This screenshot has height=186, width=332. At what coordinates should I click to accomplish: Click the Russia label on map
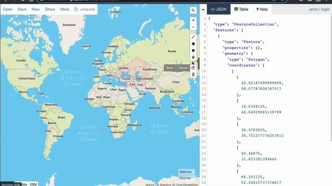[x=172, y=51]
